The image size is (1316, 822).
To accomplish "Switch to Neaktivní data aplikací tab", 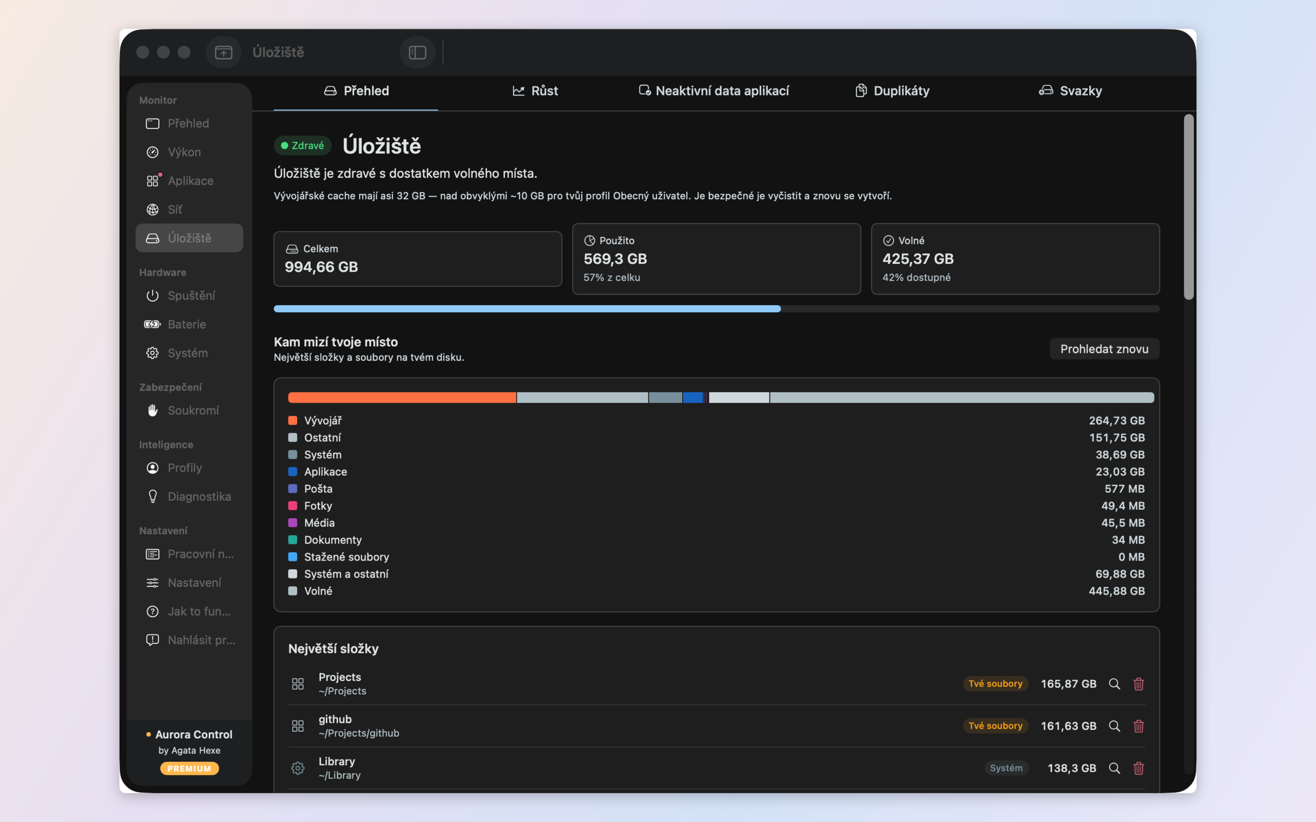I will [714, 91].
